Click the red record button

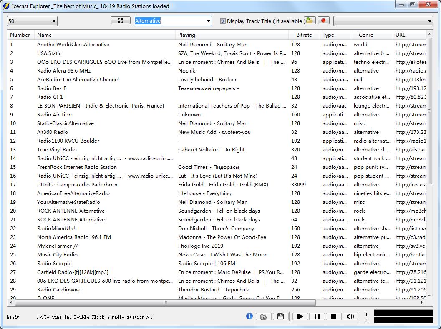coord(323,20)
